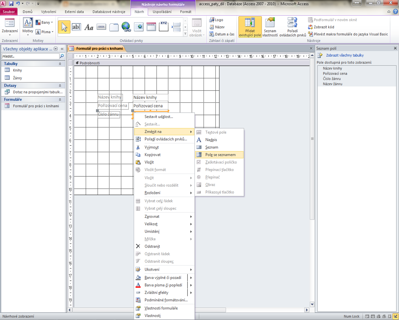Click Zobrazit kód in ribbon
Viewport: 399px width, 320px height.
(x=321, y=27)
